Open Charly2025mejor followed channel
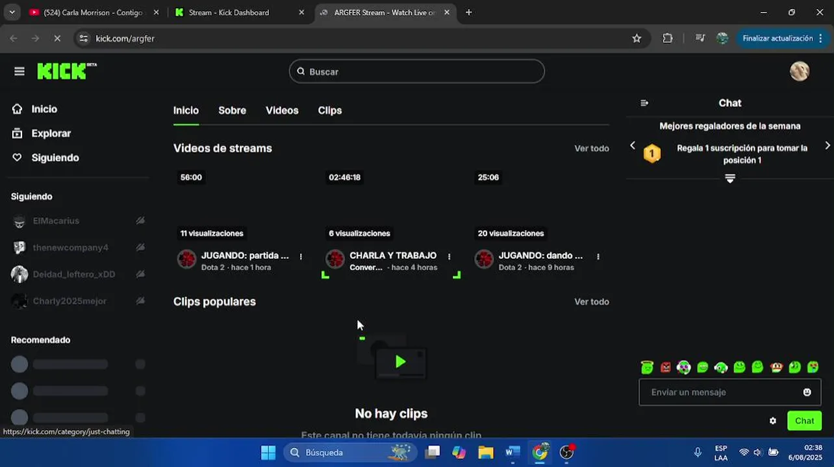This screenshot has width=834, height=467. (x=78, y=301)
